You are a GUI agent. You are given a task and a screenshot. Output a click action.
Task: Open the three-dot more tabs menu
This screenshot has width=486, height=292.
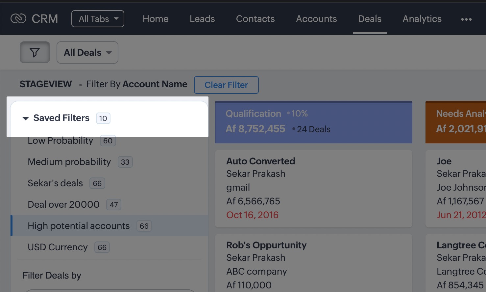pyautogui.click(x=466, y=19)
